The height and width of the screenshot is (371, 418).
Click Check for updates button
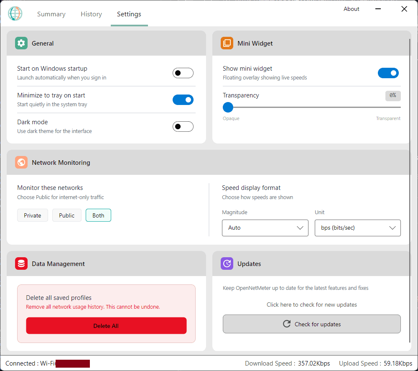312,324
